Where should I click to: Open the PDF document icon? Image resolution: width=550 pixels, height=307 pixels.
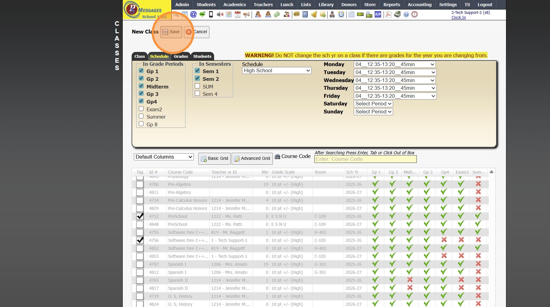tap(389, 14)
